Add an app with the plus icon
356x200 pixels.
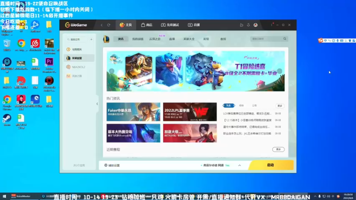click(91, 40)
